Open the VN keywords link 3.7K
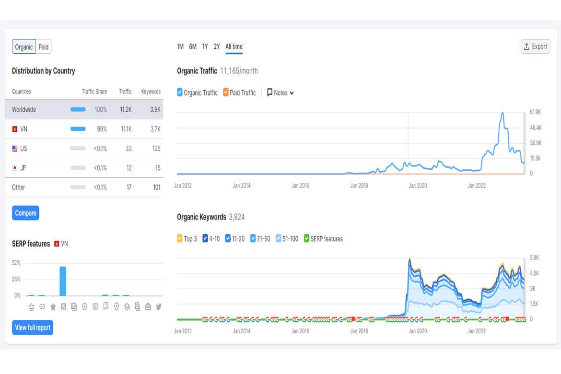 pos(155,129)
